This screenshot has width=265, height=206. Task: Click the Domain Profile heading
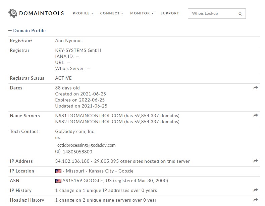[x=30, y=30]
